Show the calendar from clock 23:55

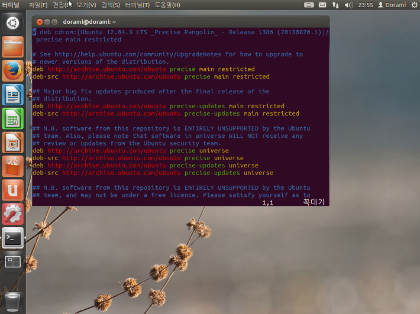pos(366,5)
